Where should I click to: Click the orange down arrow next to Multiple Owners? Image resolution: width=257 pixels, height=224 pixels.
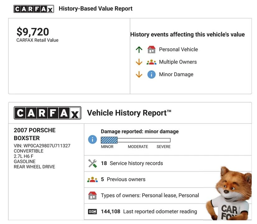[139, 62]
